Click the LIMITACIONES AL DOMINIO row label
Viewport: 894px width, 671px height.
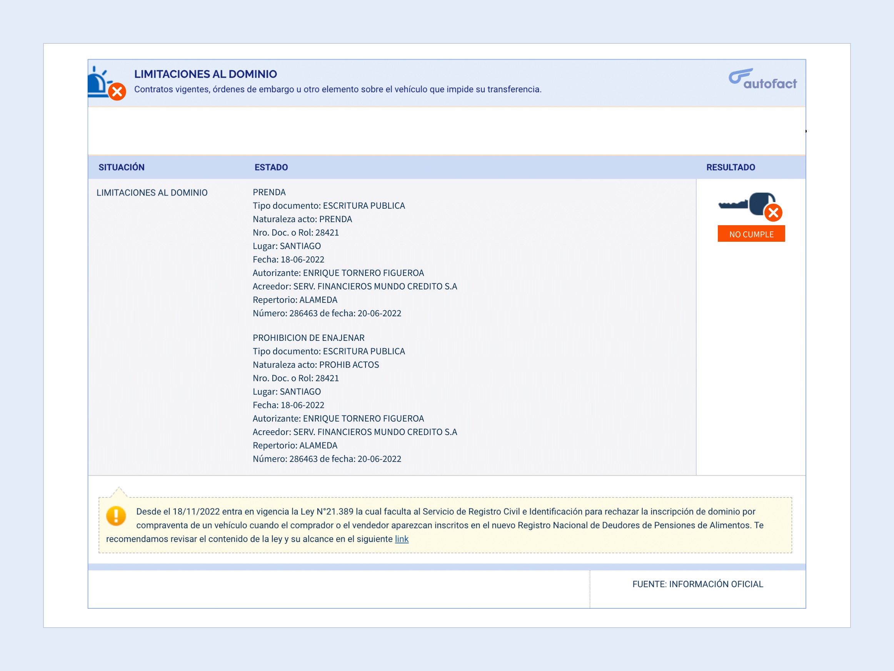tap(152, 193)
